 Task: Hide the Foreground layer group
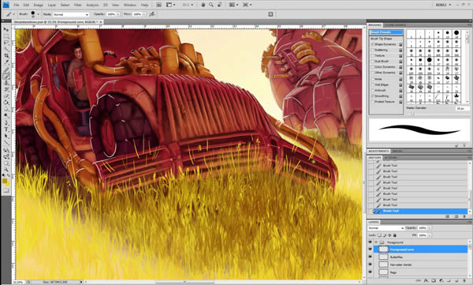pyautogui.click(x=371, y=242)
